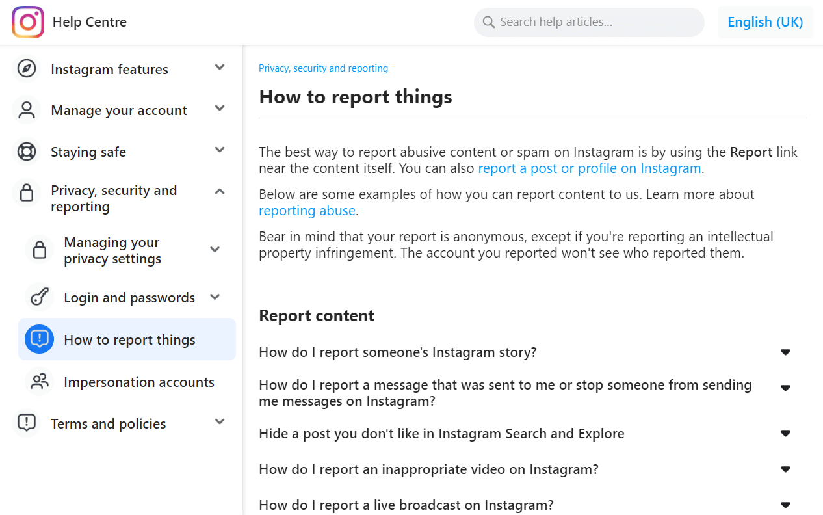Image resolution: width=823 pixels, height=515 pixels.
Task: Click the search magnifier icon
Action: pos(489,22)
